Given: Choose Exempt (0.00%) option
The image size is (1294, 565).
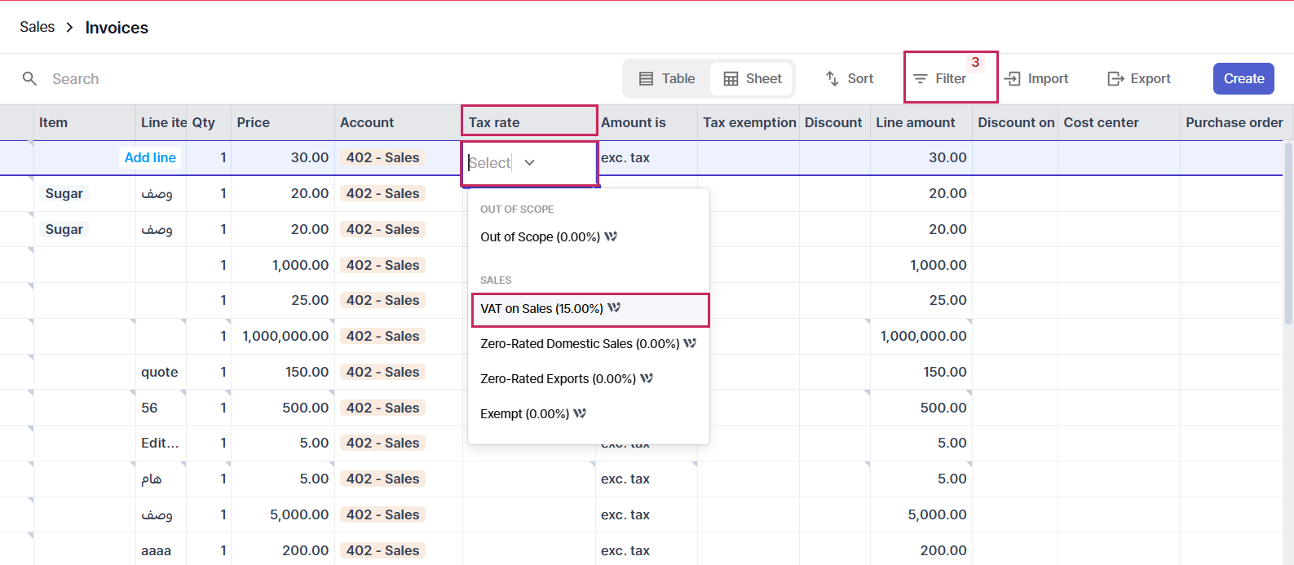Looking at the screenshot, I should [x=589, y=413].
